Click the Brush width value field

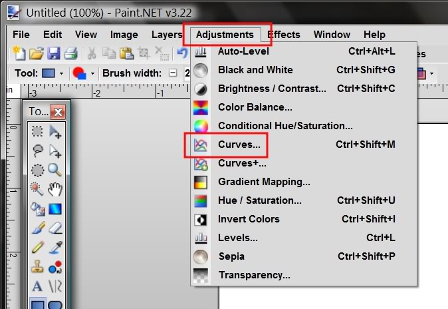click(187, 73)
